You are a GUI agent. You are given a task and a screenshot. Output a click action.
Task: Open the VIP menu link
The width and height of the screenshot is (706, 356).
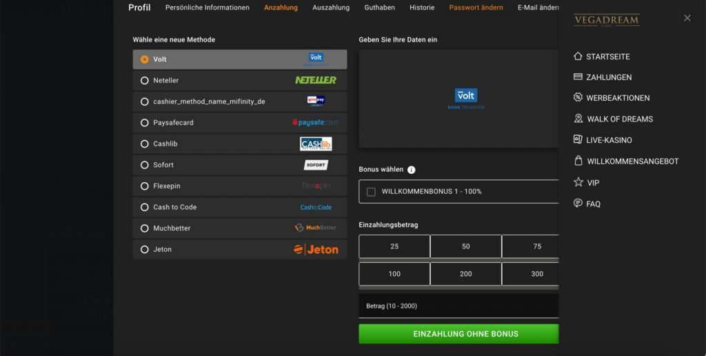click(x=593, y=183)
